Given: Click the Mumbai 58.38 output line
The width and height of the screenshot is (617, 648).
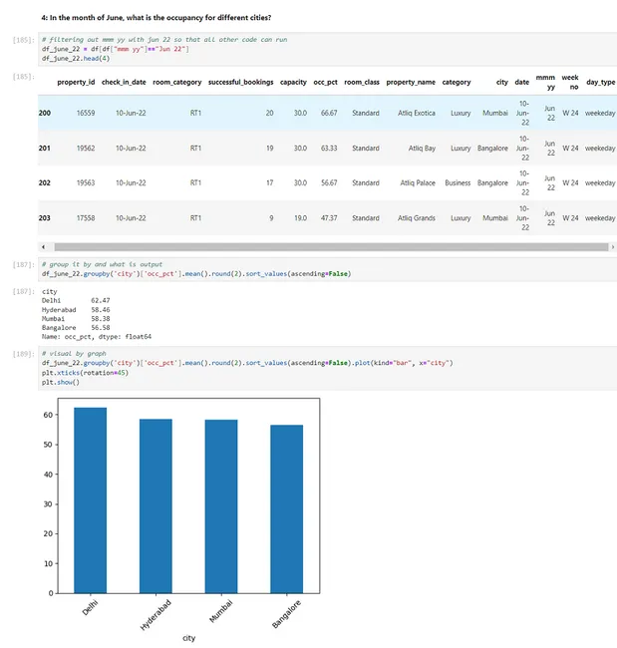Looking at the screenshot, I should (76, 319).
